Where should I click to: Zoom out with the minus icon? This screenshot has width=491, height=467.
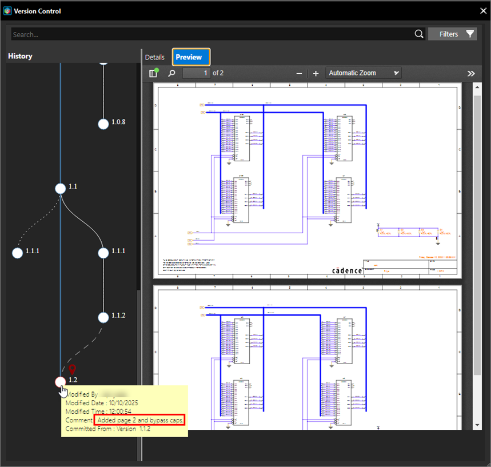299,73
